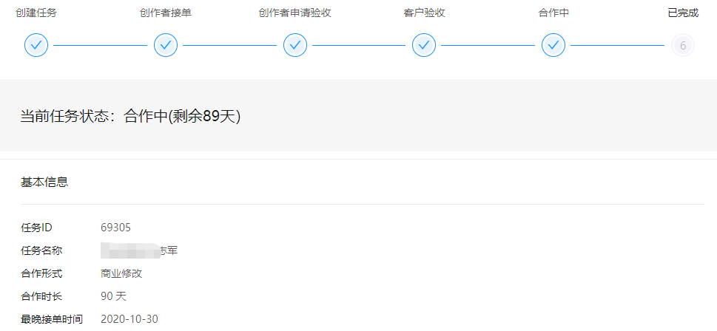Viewport: 717px width, 331px height.
Task: Click the checkmark circle under 创建任务
Action: (x=36, y=45)
